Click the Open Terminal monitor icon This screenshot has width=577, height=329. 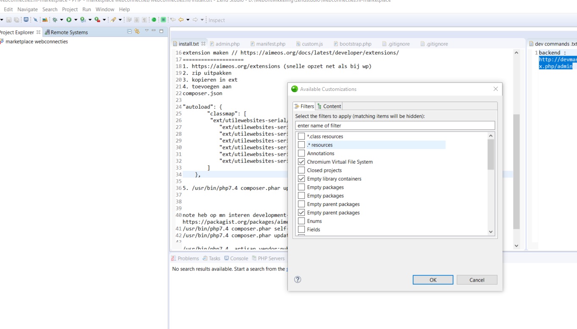(x=26, y=20)
